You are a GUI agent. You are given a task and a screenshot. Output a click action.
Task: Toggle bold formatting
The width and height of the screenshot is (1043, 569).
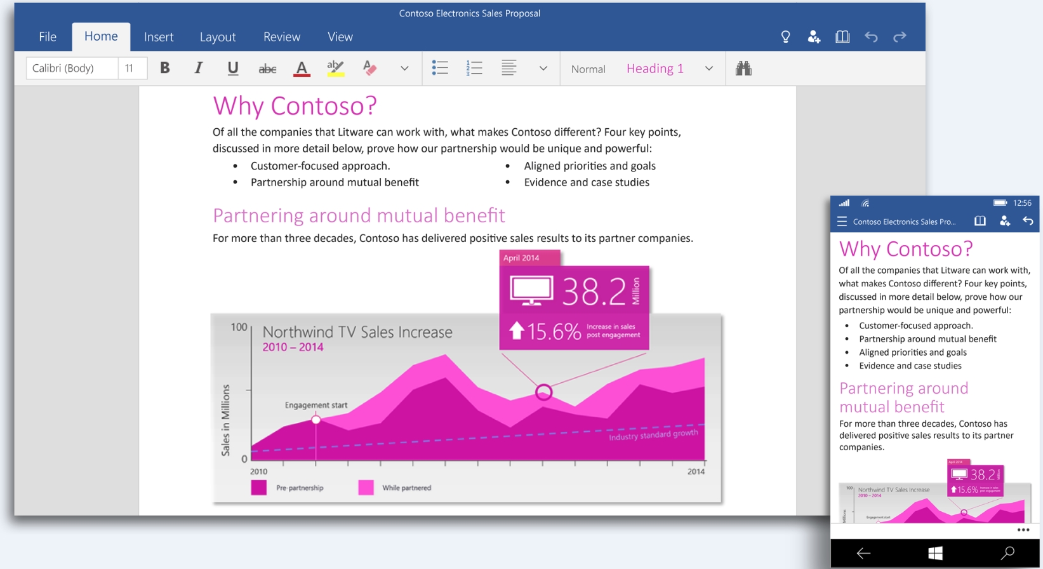tap(165, 68)
